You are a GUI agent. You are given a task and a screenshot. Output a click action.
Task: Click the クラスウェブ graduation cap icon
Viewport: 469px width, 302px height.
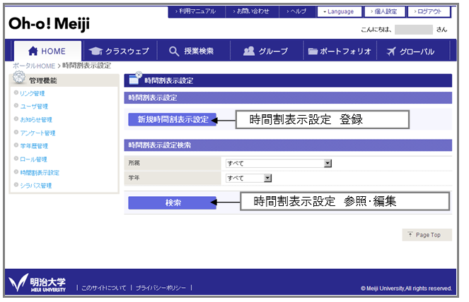[95, 52]
